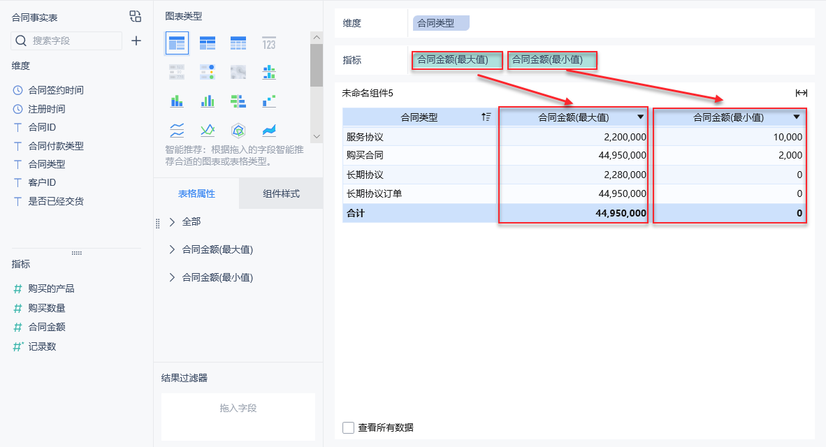The height and width of the screenshot is (447, 826).
Task: Select the area chart type
Action: (268, 129)
